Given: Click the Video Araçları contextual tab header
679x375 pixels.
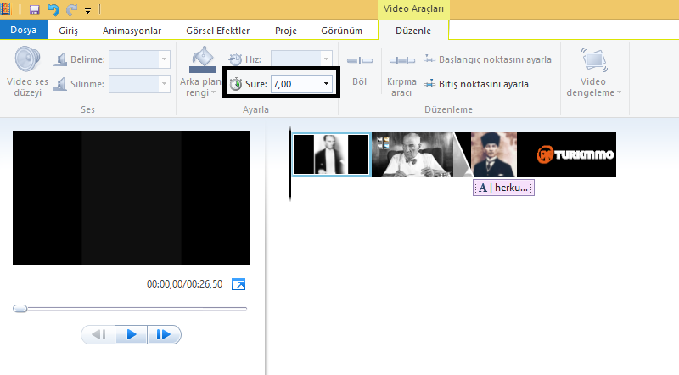Looking at the screenshot, I should click(413, 8).
